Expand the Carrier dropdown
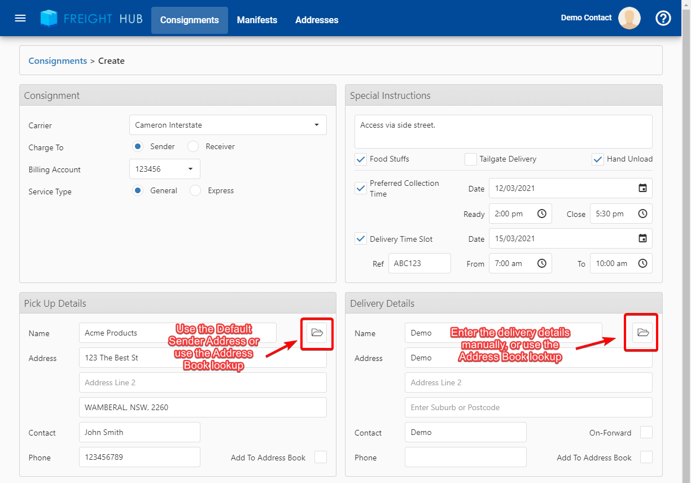This screenshot has width=691, height=483. point(228,125)
